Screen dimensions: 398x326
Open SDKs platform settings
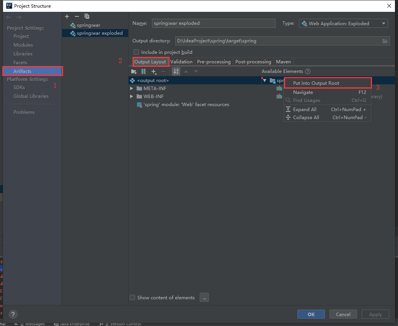(19, 87)
